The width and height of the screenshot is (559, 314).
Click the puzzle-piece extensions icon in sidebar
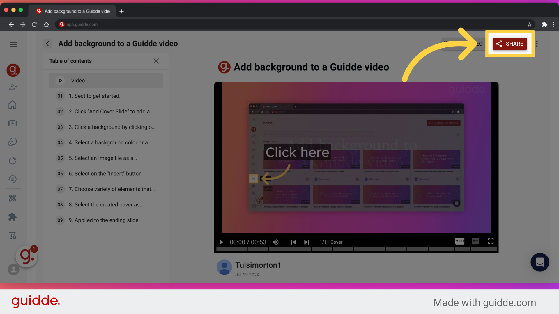click(x=13, y=217)
